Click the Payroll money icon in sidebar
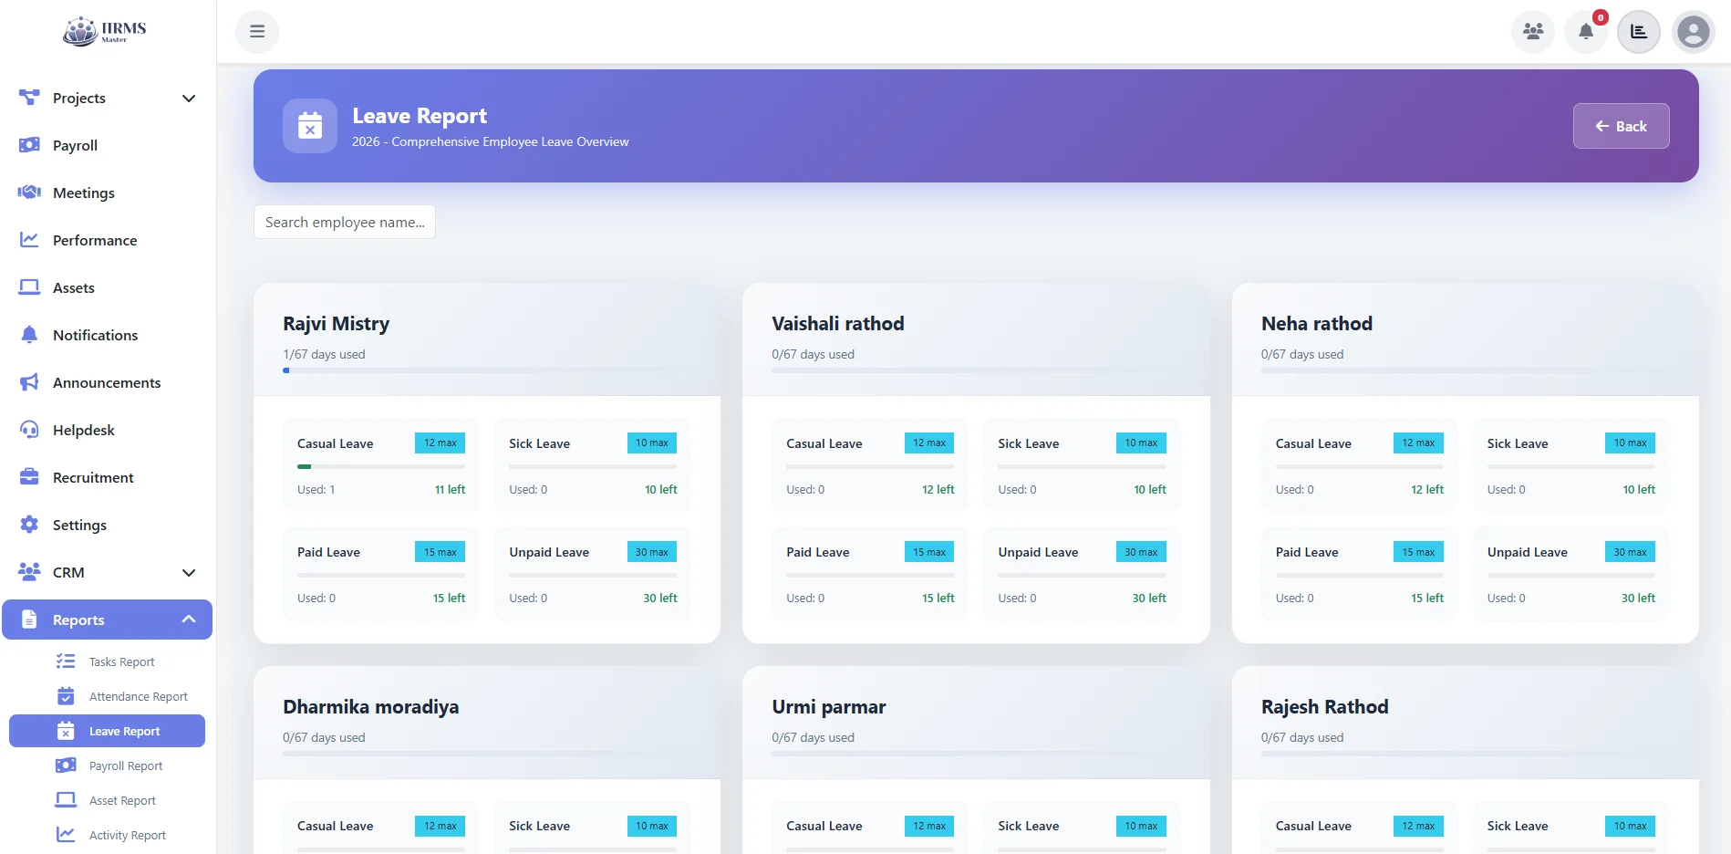 29,144
